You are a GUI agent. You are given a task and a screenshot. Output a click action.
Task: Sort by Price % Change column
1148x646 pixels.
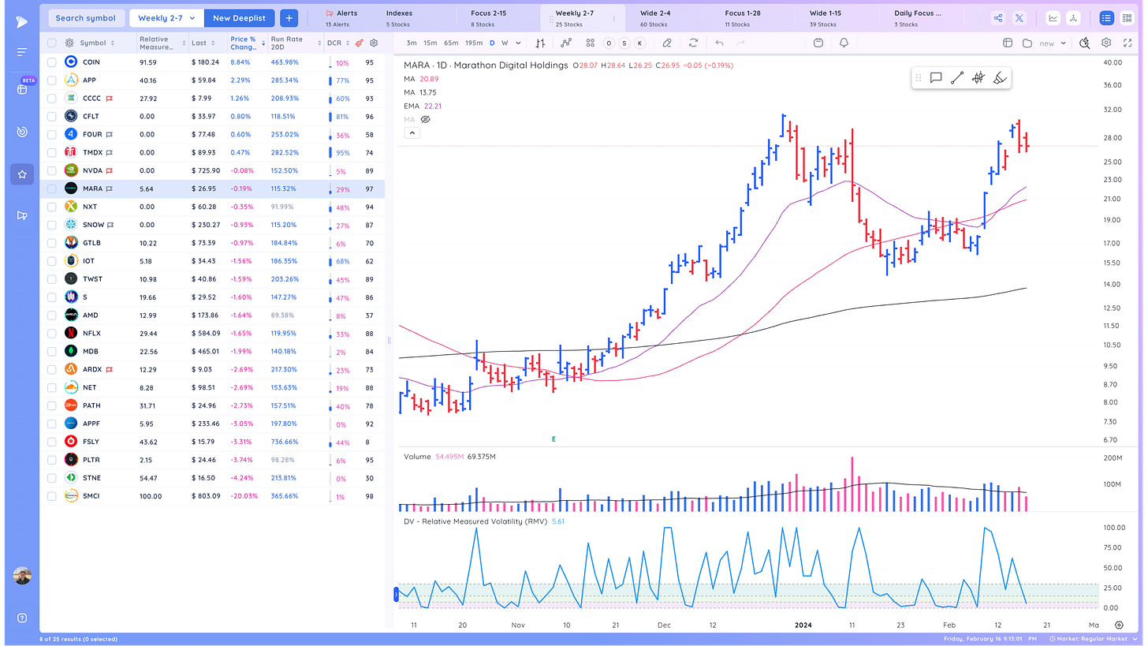click(247, 43)
